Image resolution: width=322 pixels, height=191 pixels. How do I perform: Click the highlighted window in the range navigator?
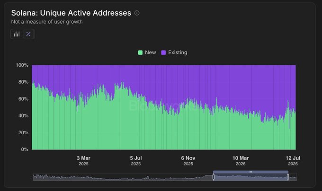[x=251, y=177]
